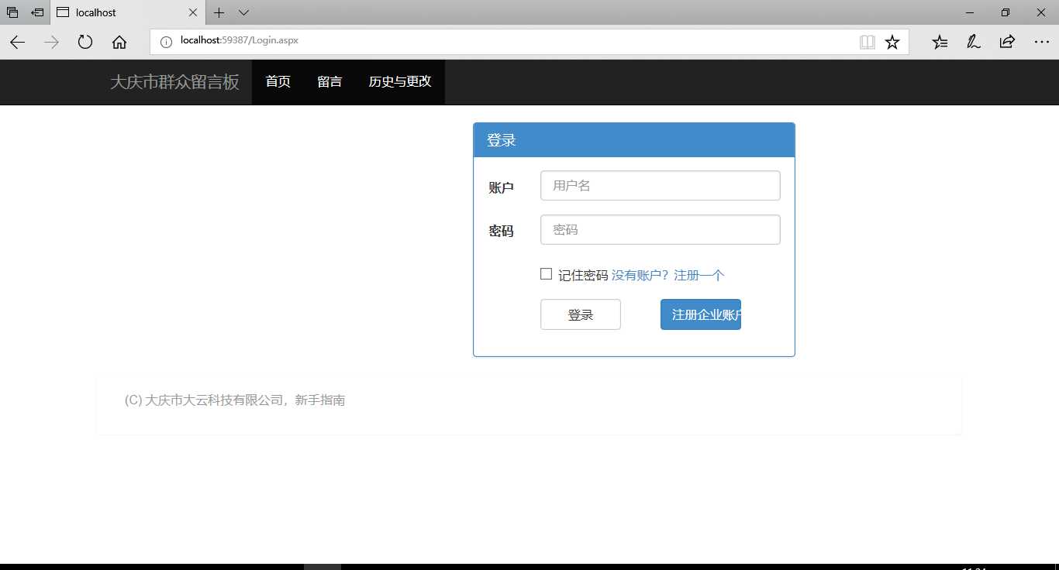Click the 注册企业账户 button
This screenshot has width=1059, height=570.
coord(701,314)
